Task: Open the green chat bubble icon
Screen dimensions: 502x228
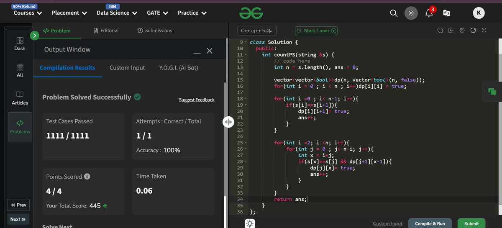Action: (492, 92)
